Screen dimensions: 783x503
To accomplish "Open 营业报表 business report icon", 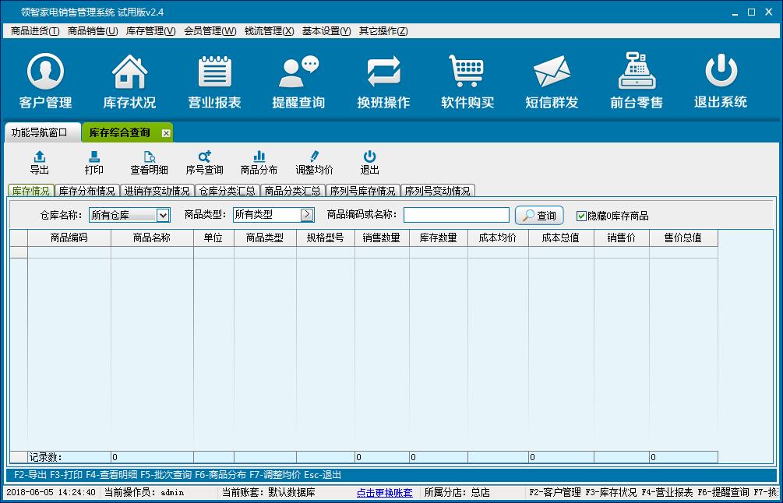I will point(215,81).
